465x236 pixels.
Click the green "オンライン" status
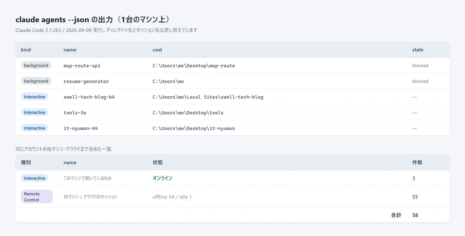click(x=162, y=178)
